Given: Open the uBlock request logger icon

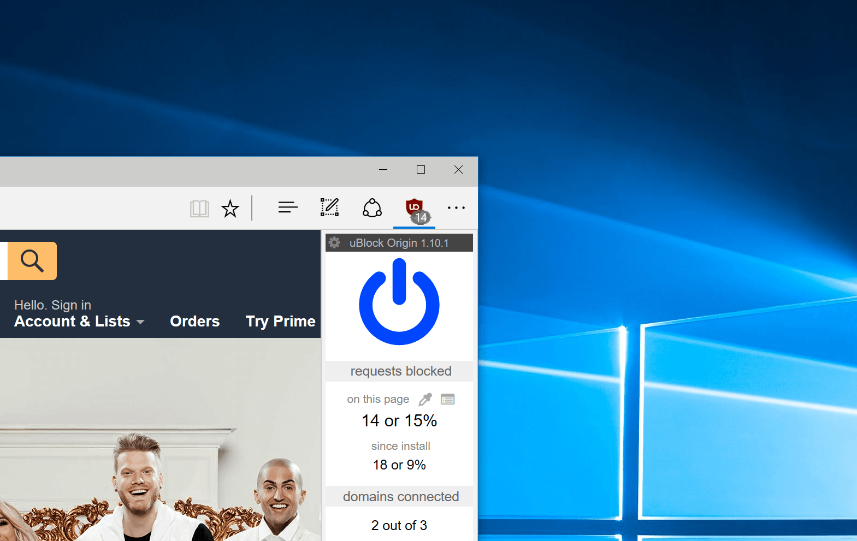Looking at the screenshot, I should [x=448, y=400].
